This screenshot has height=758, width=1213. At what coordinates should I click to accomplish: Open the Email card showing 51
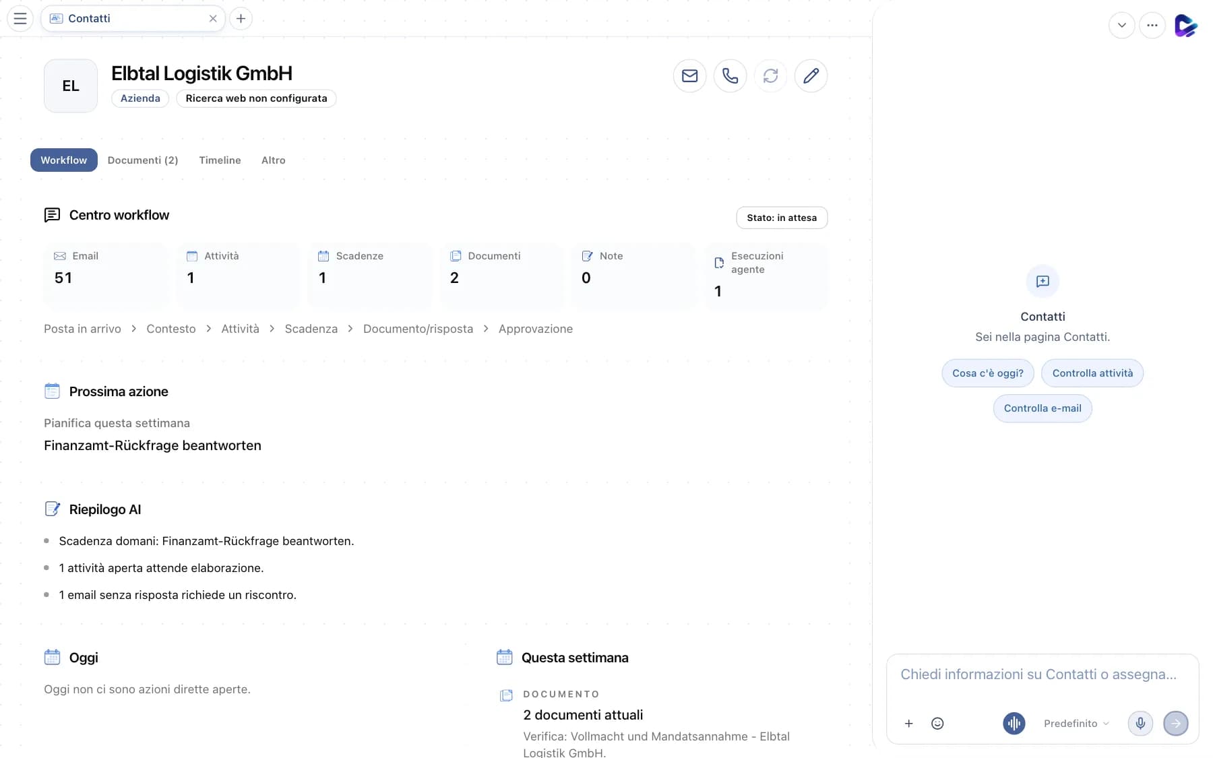click(106, 276)
